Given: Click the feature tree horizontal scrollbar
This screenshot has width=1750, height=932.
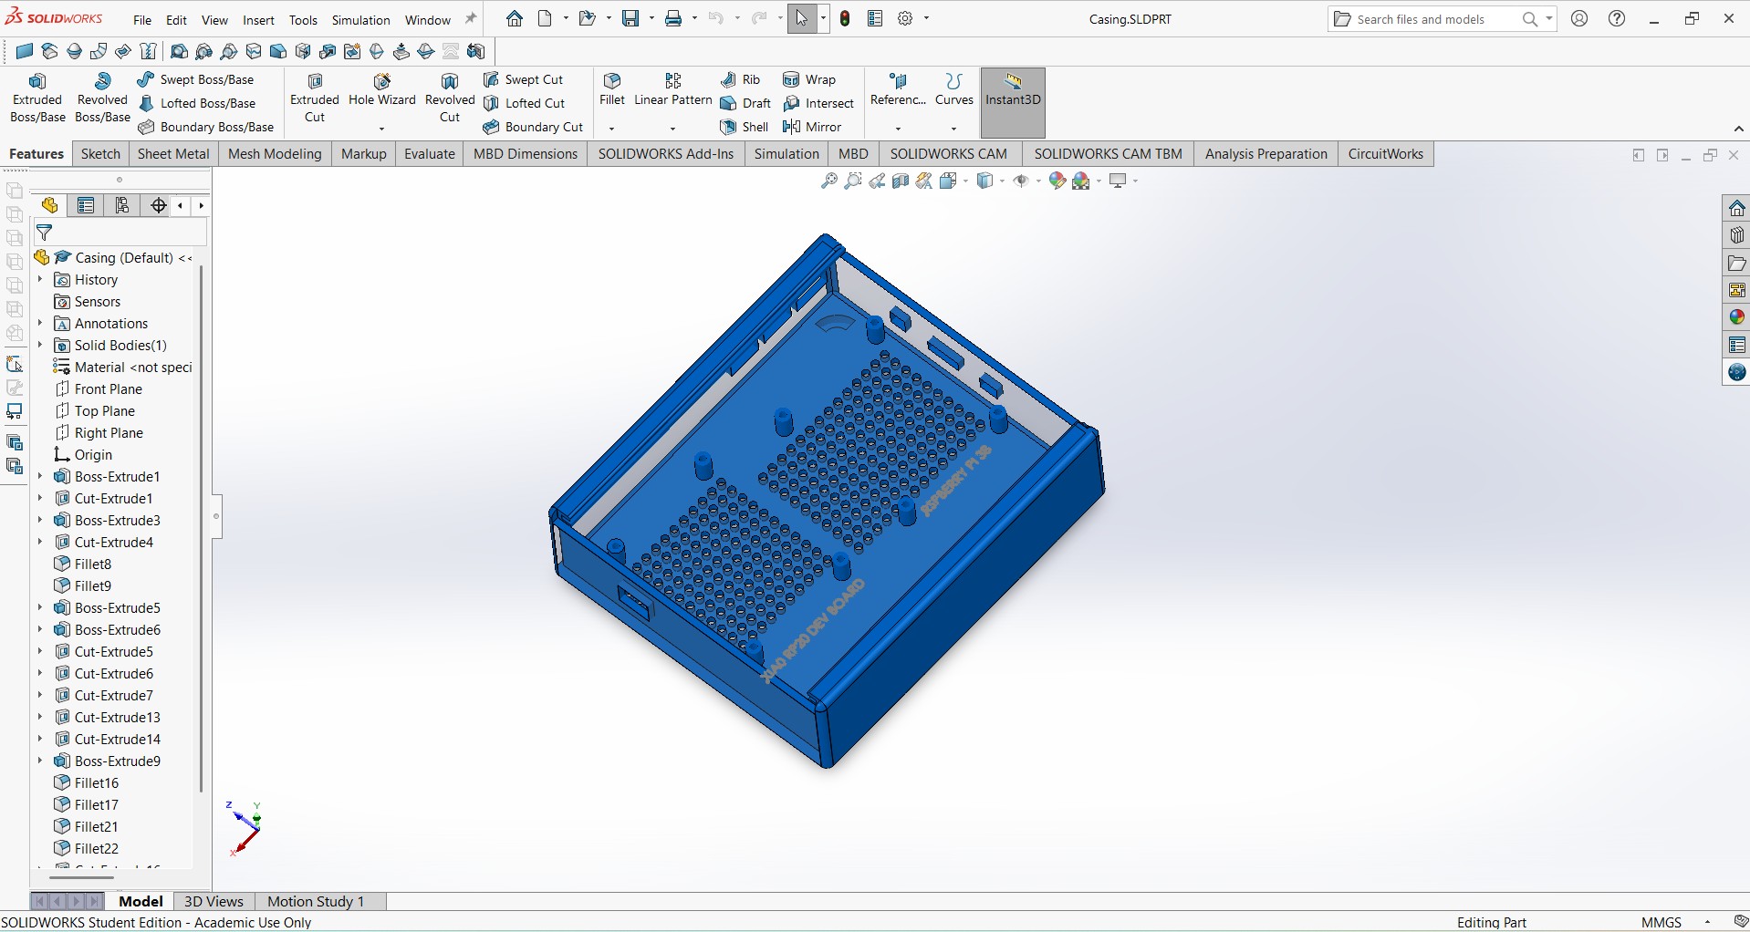Looking at the screenshot, I should [x=81, y=877].
